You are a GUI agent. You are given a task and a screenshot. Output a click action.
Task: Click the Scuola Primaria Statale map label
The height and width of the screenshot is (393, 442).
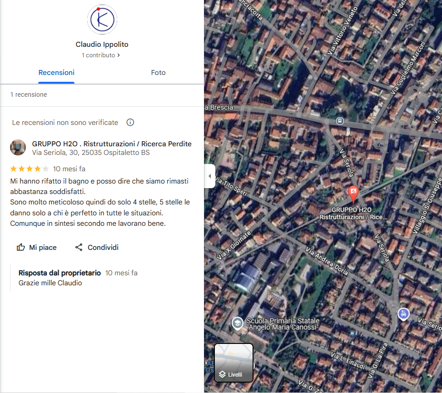(x=283, y=324)
